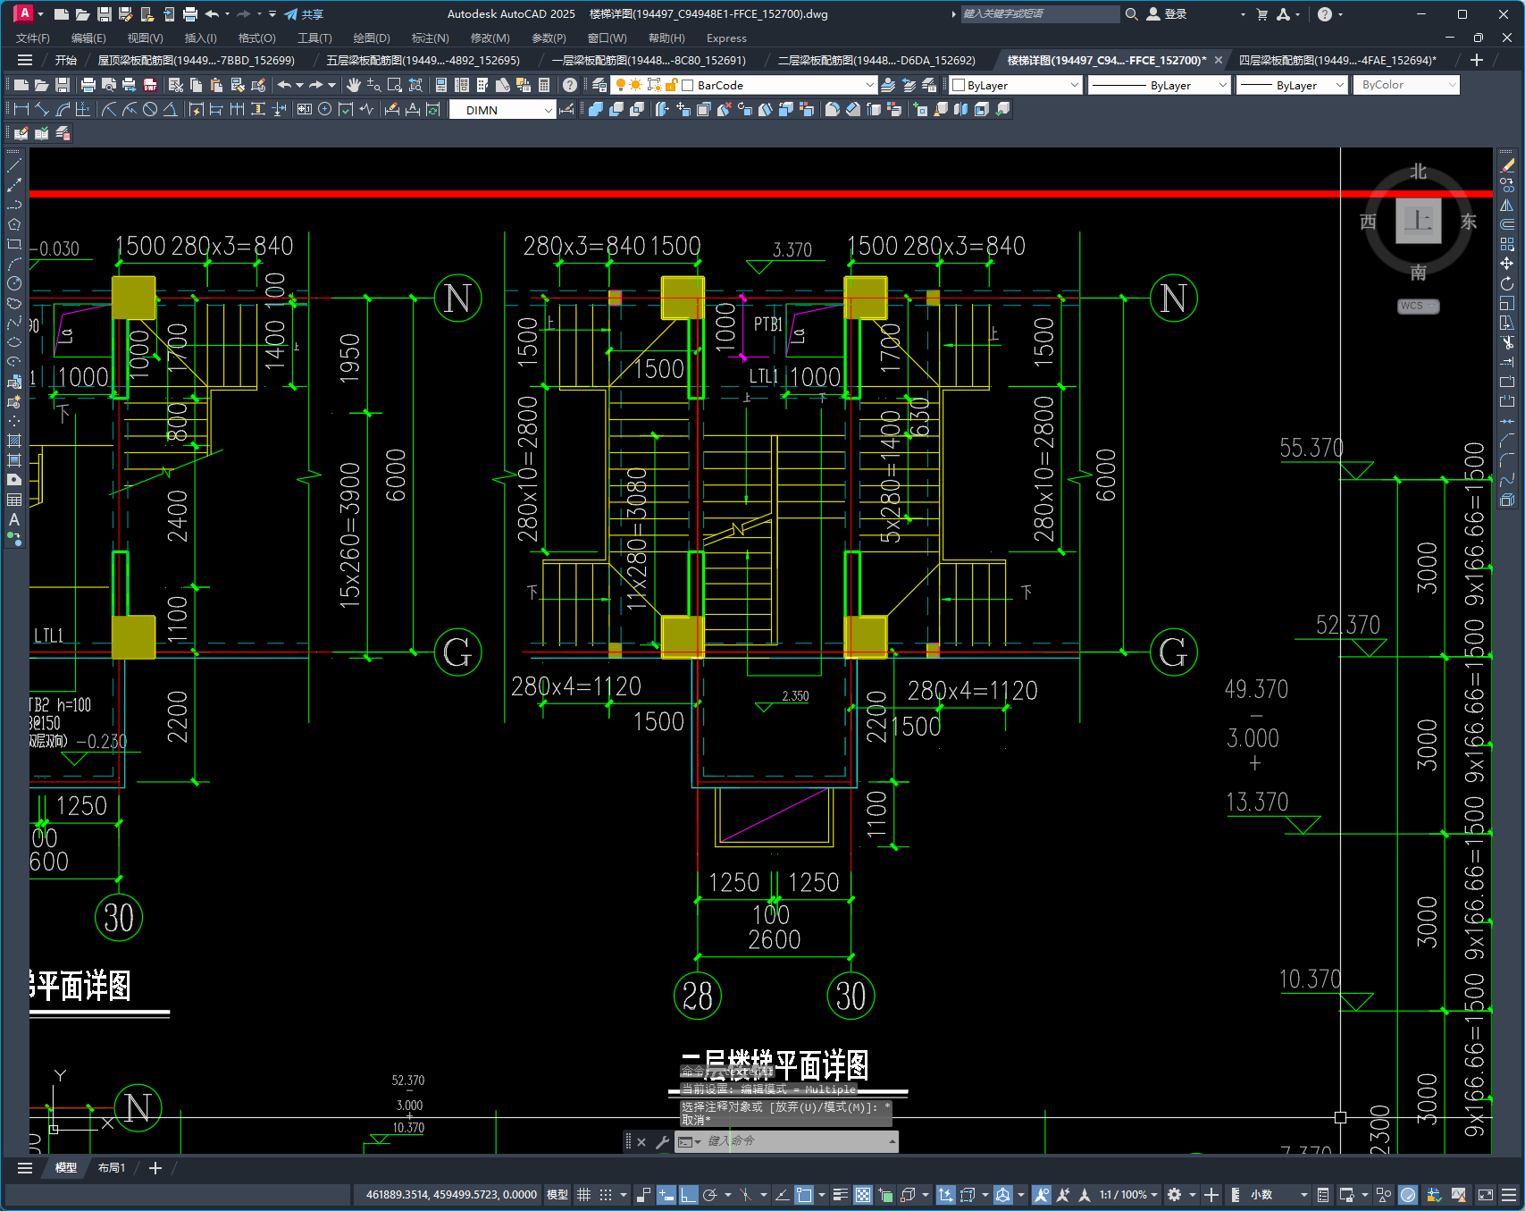1525x1211 pixels.
Task: Click the Zoom Window toolbar icon
Action: [x=395, y=85]
